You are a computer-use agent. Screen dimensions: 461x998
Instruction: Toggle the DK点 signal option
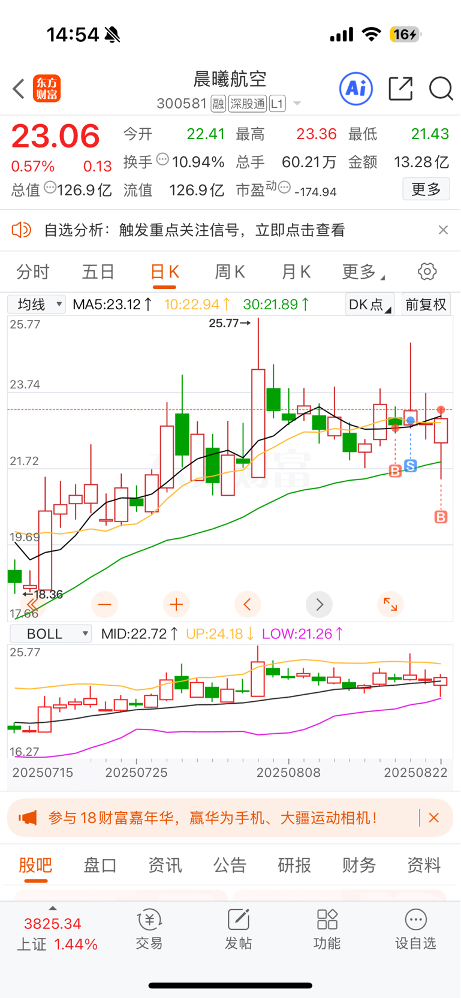tap(369, 304)
